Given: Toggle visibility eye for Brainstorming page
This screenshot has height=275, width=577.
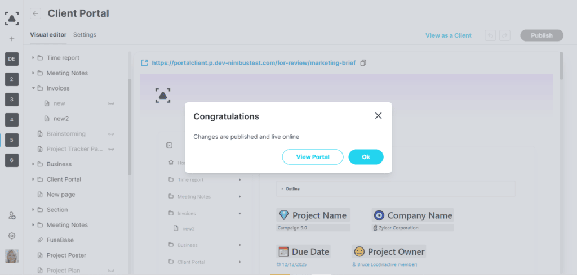Looking at the screenshot, I should [x=111, y=134].
